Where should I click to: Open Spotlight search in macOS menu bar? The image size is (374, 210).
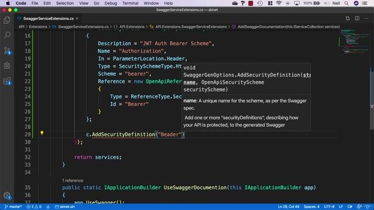point(347,3)
